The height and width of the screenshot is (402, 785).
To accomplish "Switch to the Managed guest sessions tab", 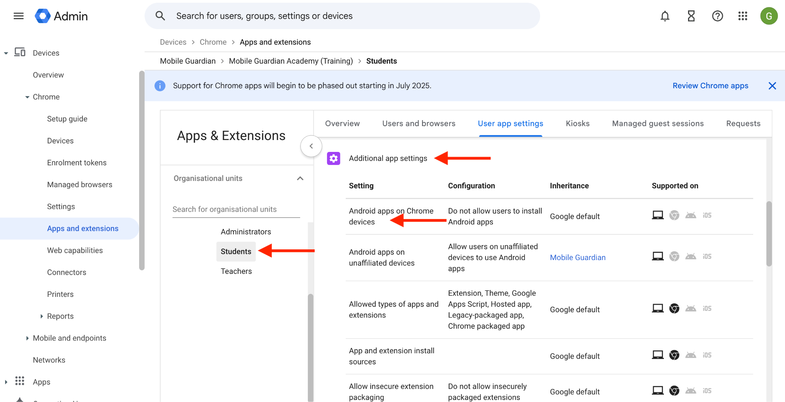I will pos(657,124).
